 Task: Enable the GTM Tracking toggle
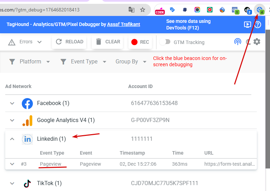point(165,42)
